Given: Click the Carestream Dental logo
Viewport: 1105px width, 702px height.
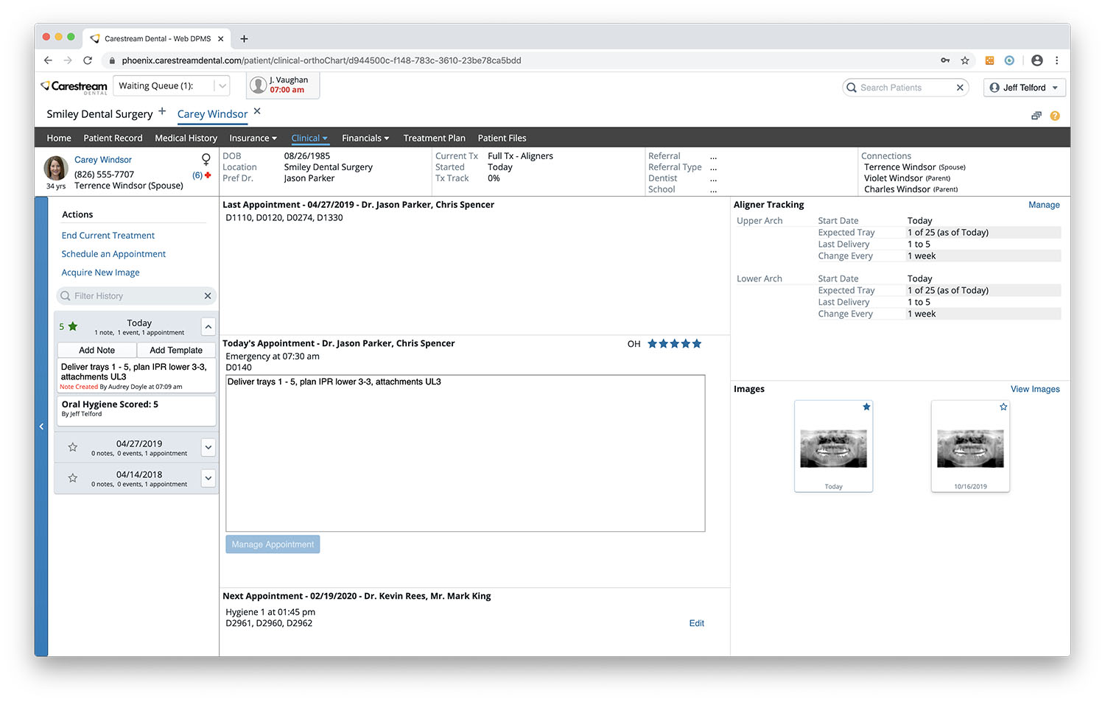Looking at the screenshot, I should (x=74, y=87).
